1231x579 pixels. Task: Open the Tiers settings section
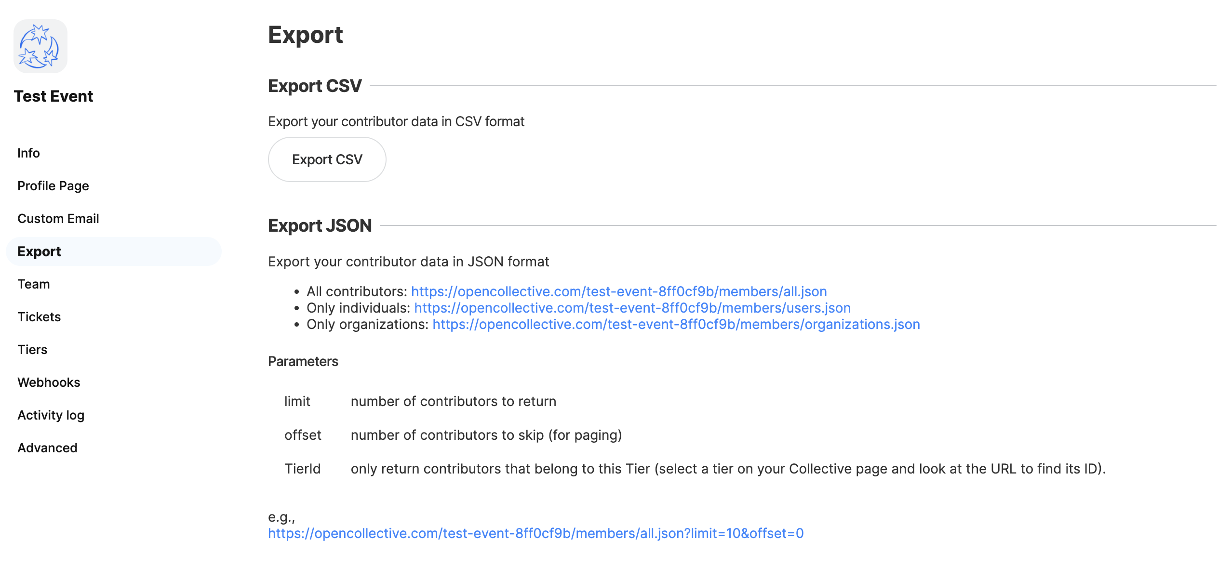(x=32, y=350)
